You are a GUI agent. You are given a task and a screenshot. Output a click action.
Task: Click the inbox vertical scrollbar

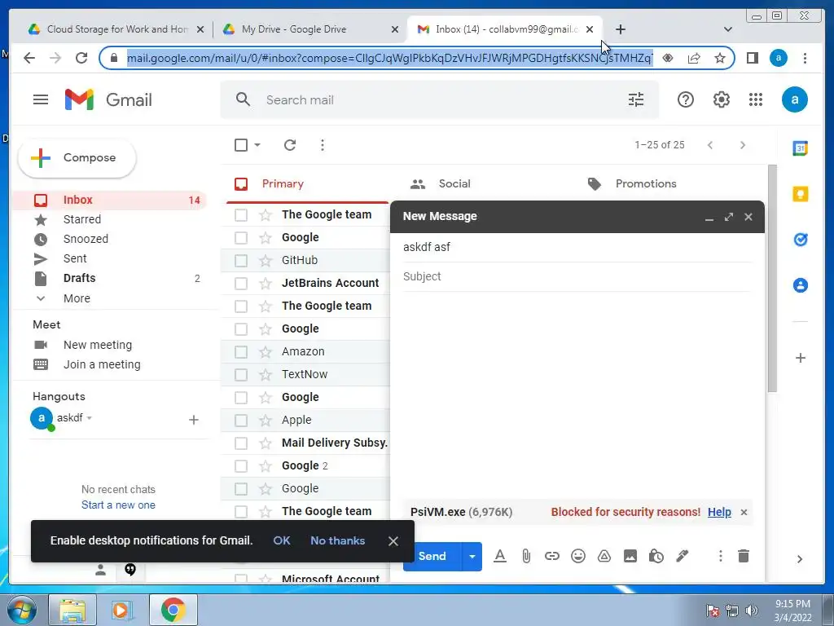(772, 279)
